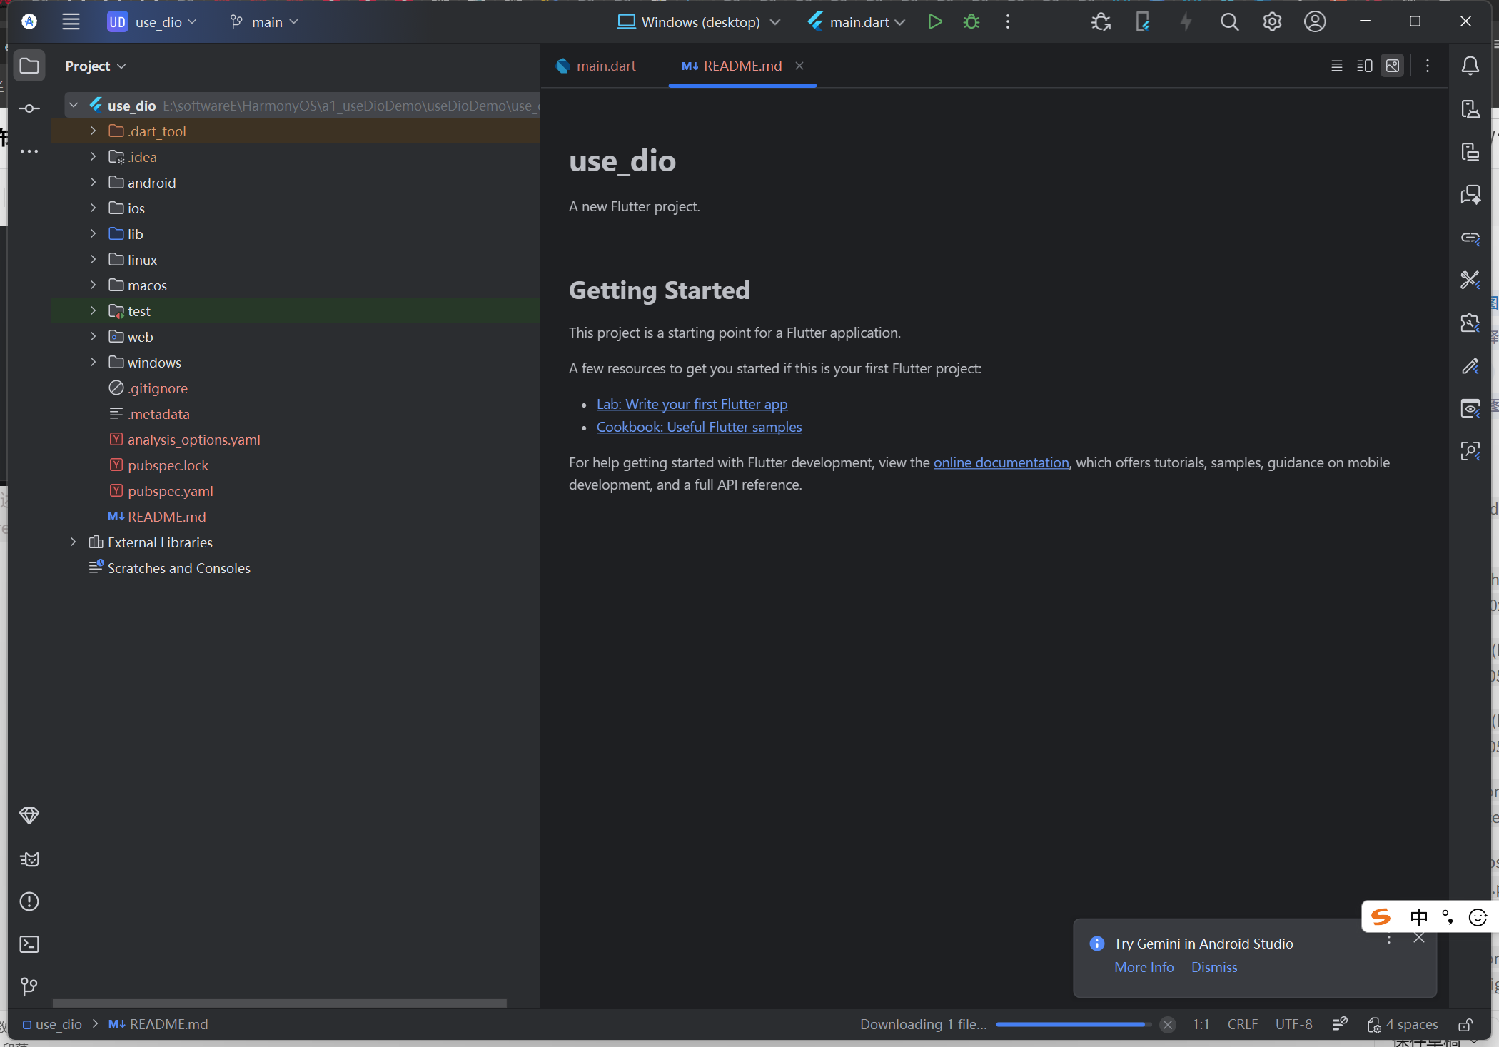Open the Commit tool window
This screenshot has width=1499, height=1047.
[x=29, y=108]
